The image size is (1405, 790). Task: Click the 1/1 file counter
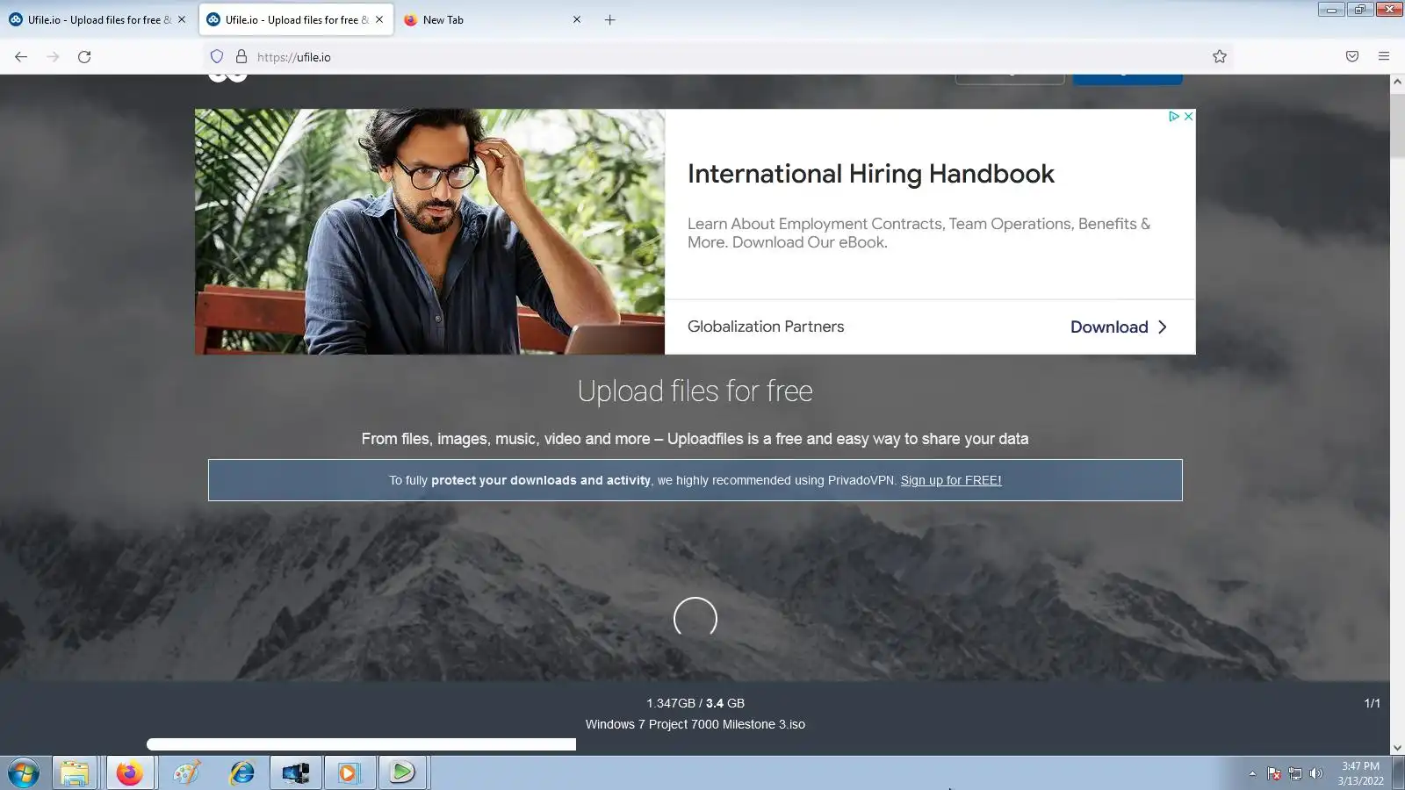[x=1373, y=703]
